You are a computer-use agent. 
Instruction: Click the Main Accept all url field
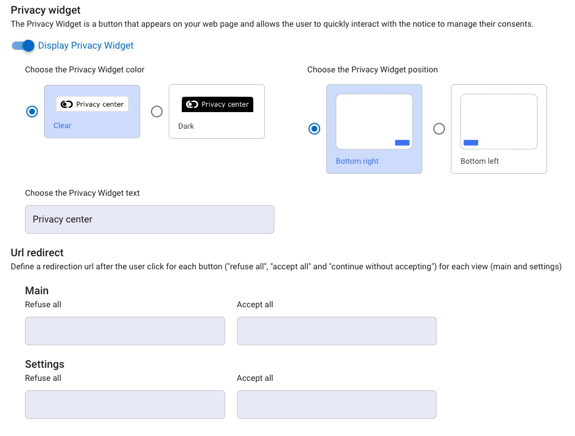pyautogui.click(x=336, y=330)
